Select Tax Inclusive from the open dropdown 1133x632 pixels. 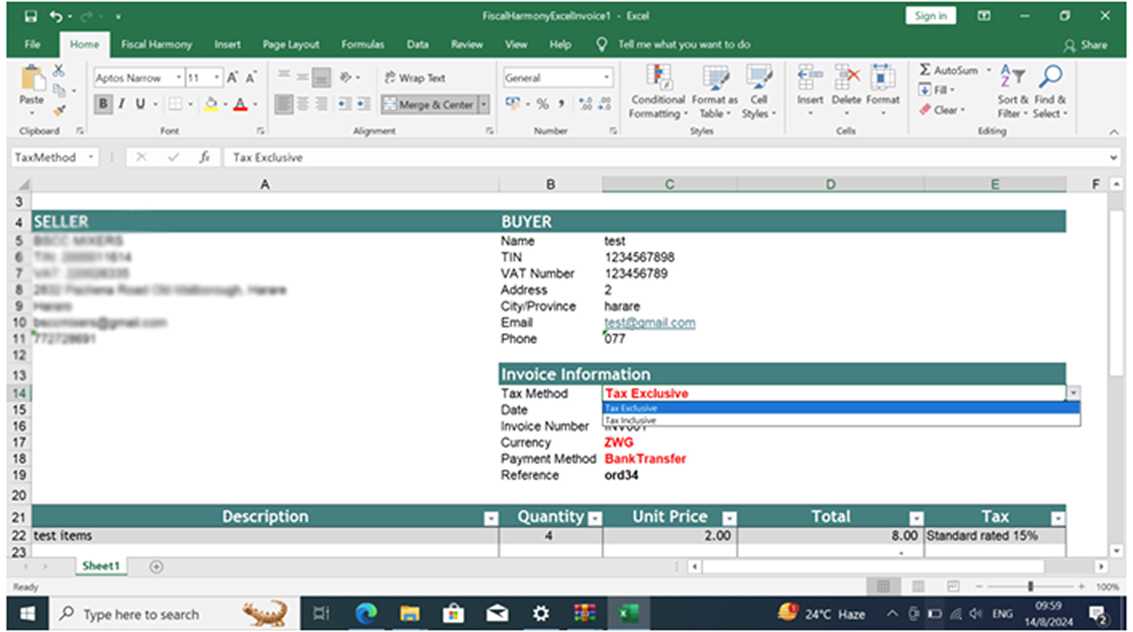[x=630, y=420]
